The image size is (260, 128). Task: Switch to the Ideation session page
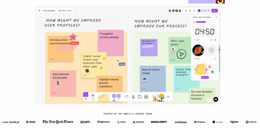pyautogui.click(x=65, y=11)
